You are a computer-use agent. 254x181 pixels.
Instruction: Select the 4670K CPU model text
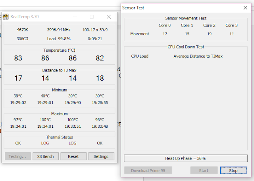pyautogui.click(x=23, y=30)
